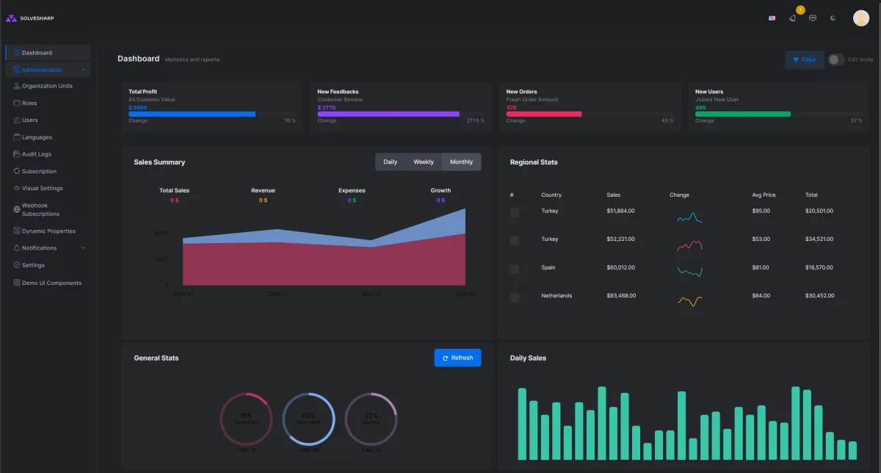Viewport: 881px width, 473px height.
Task: Open the user avatar profile menu
Action: click(x=861, y=18)
